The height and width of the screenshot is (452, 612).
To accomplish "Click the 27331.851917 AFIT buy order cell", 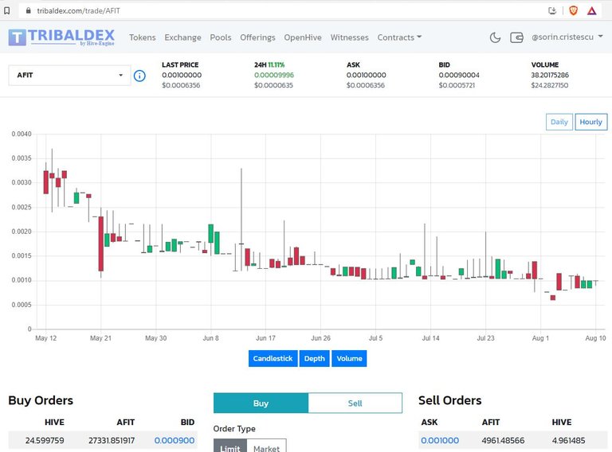I will [112, 441].
